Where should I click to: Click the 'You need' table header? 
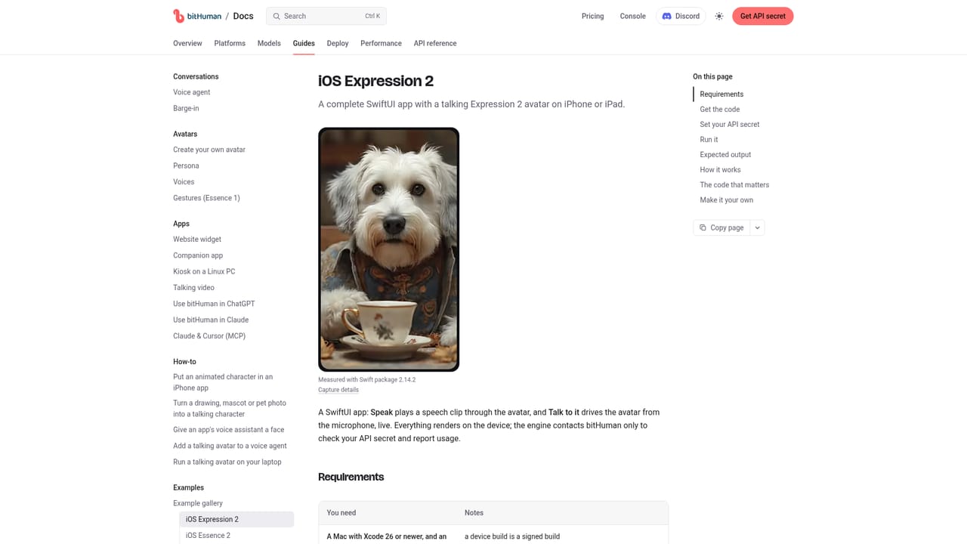coord(341,513)
